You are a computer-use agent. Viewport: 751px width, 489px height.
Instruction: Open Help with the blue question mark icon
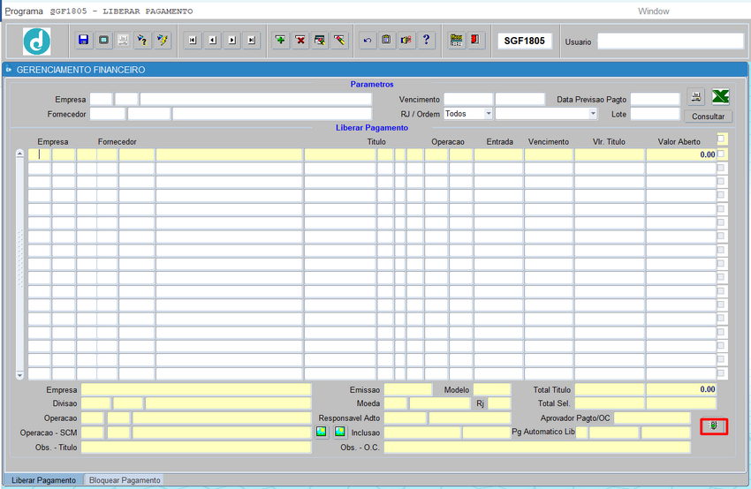(x=426, y=41)
